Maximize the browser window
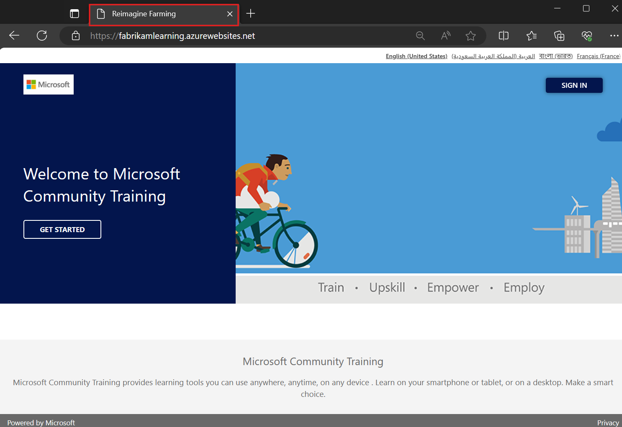Screen dimensions: 622x427 point(586,8)
